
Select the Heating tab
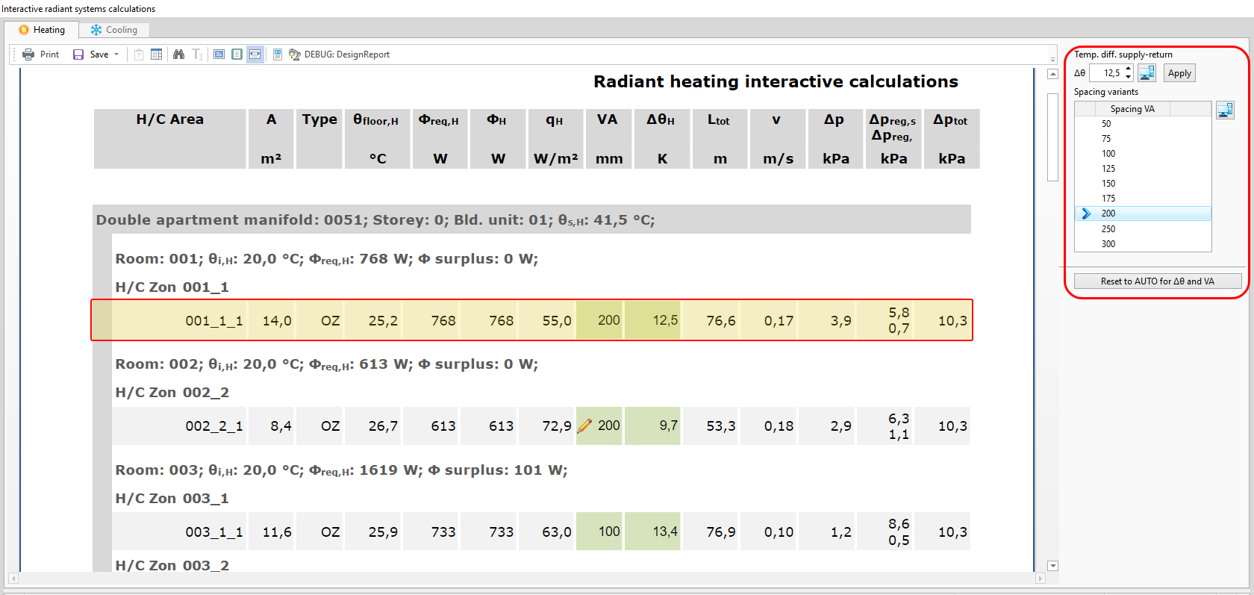pos(42,30)
